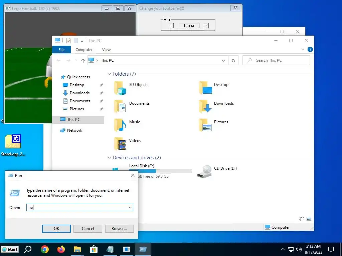
Task: Collapse the Folders (7) section
Action: pos(109,74)
